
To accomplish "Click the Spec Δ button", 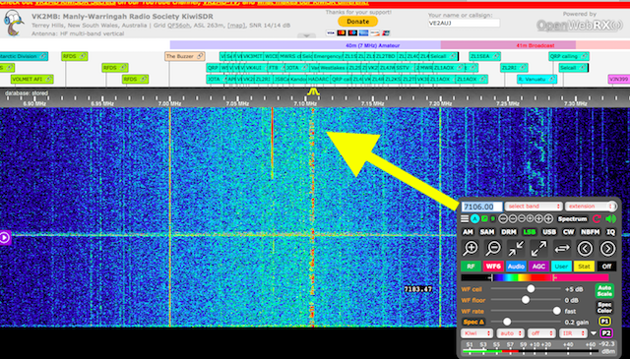I will point(473,322).
